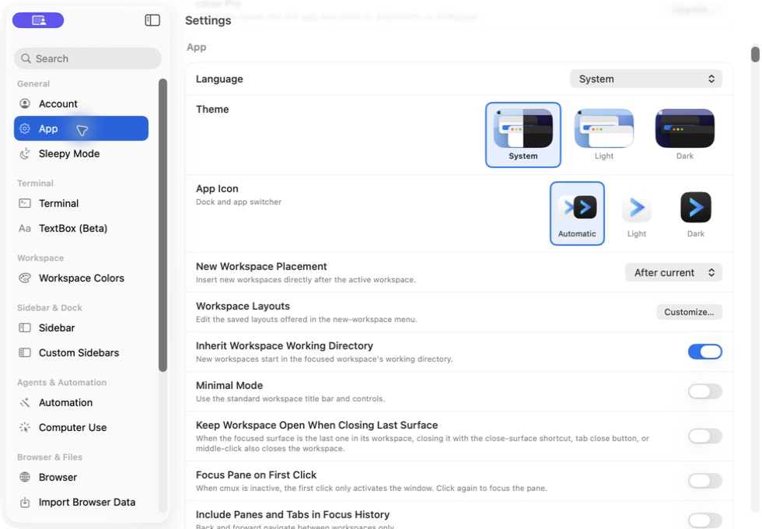Open the Account settings section
Screen dimensions: 762x529
[81, 103]
